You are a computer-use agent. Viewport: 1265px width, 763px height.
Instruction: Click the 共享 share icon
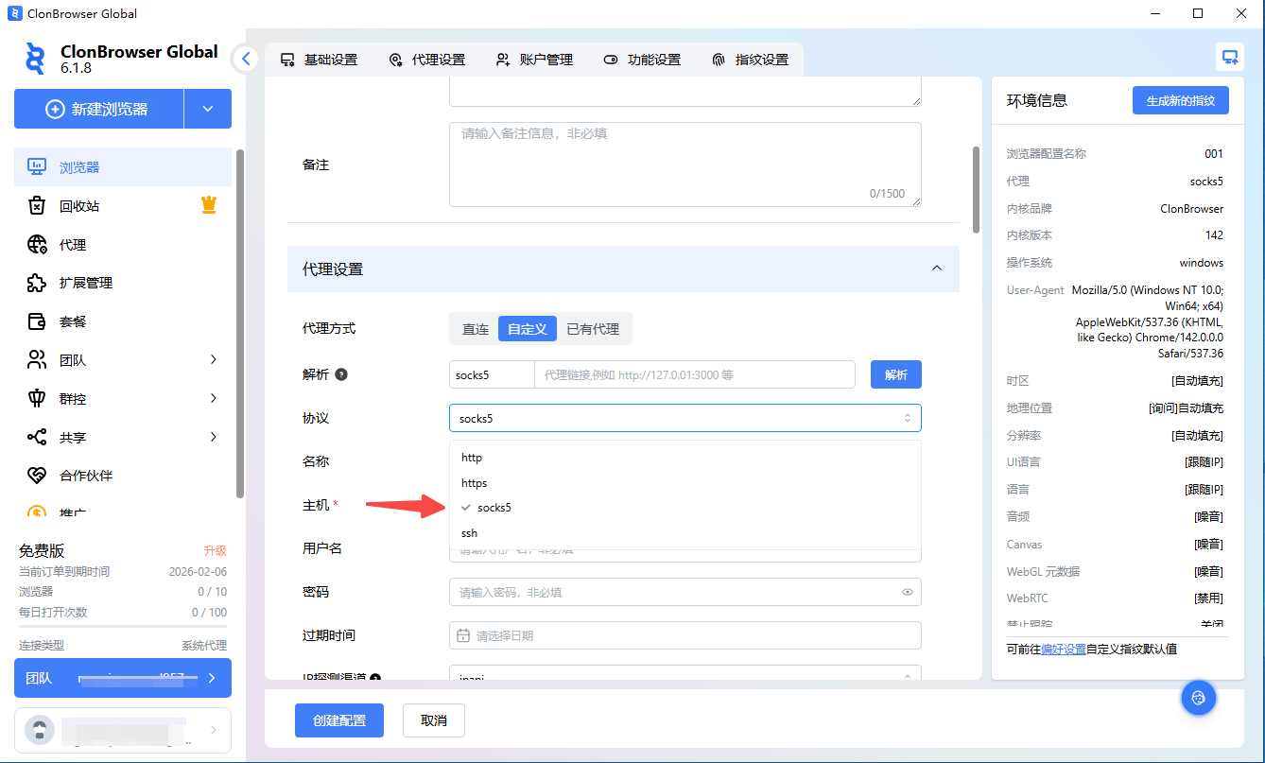coord(37,437)
